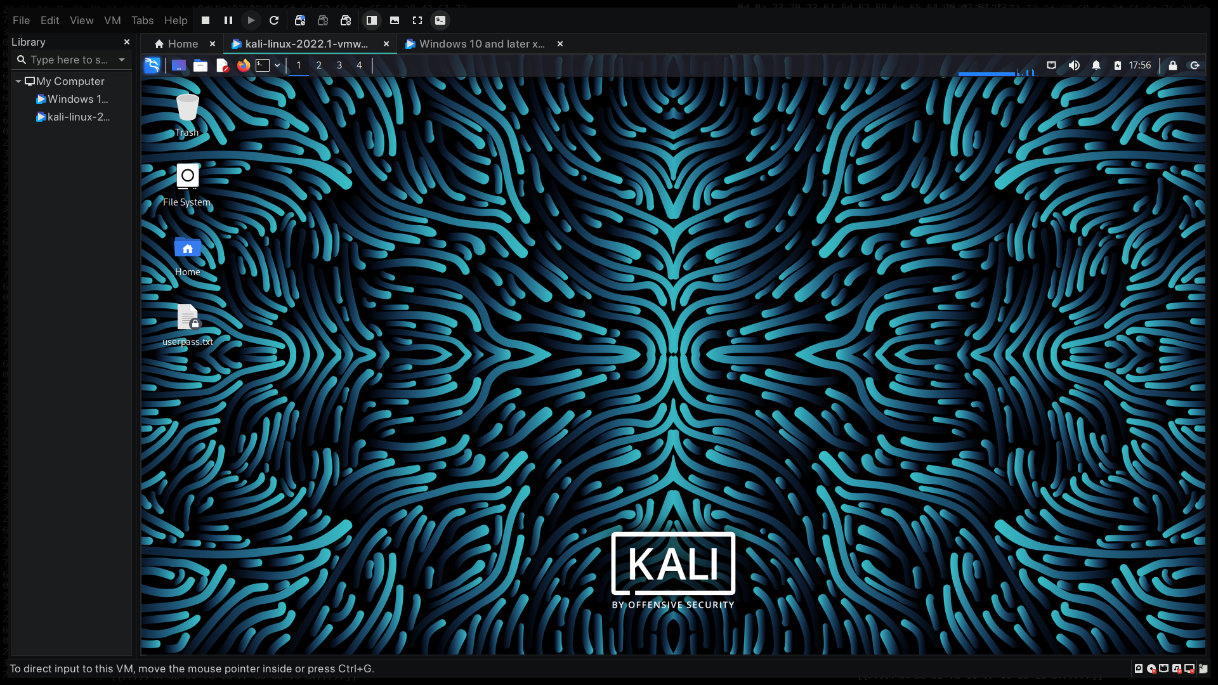Mute the Kali volume speaker icon
The image size is (1218, 685).
click(x=1074, y=65)
